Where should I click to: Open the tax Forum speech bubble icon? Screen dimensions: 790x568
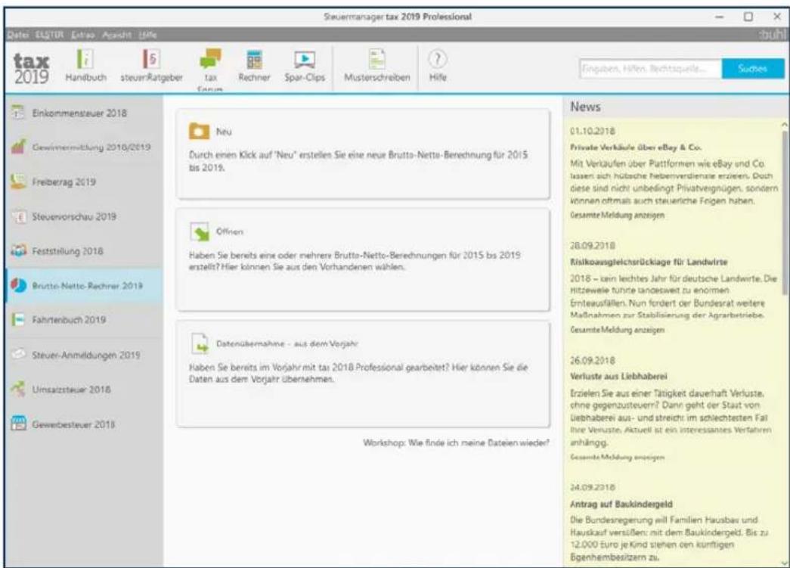tap(210, 59)
